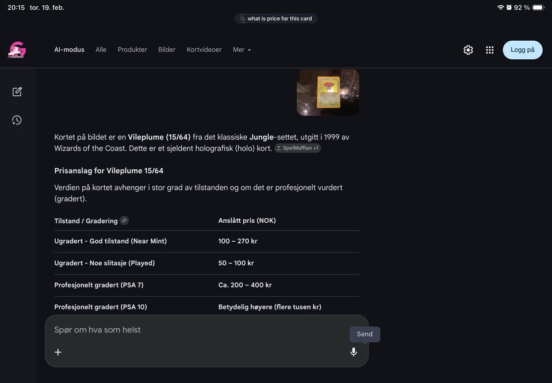Expand the Mer dropdown menu

[x=241, y=50]
